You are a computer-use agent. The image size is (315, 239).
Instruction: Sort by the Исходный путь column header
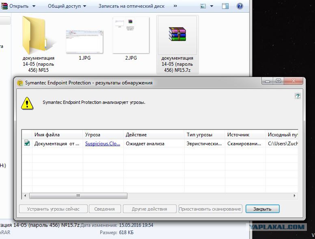click(x=282, y=135)
